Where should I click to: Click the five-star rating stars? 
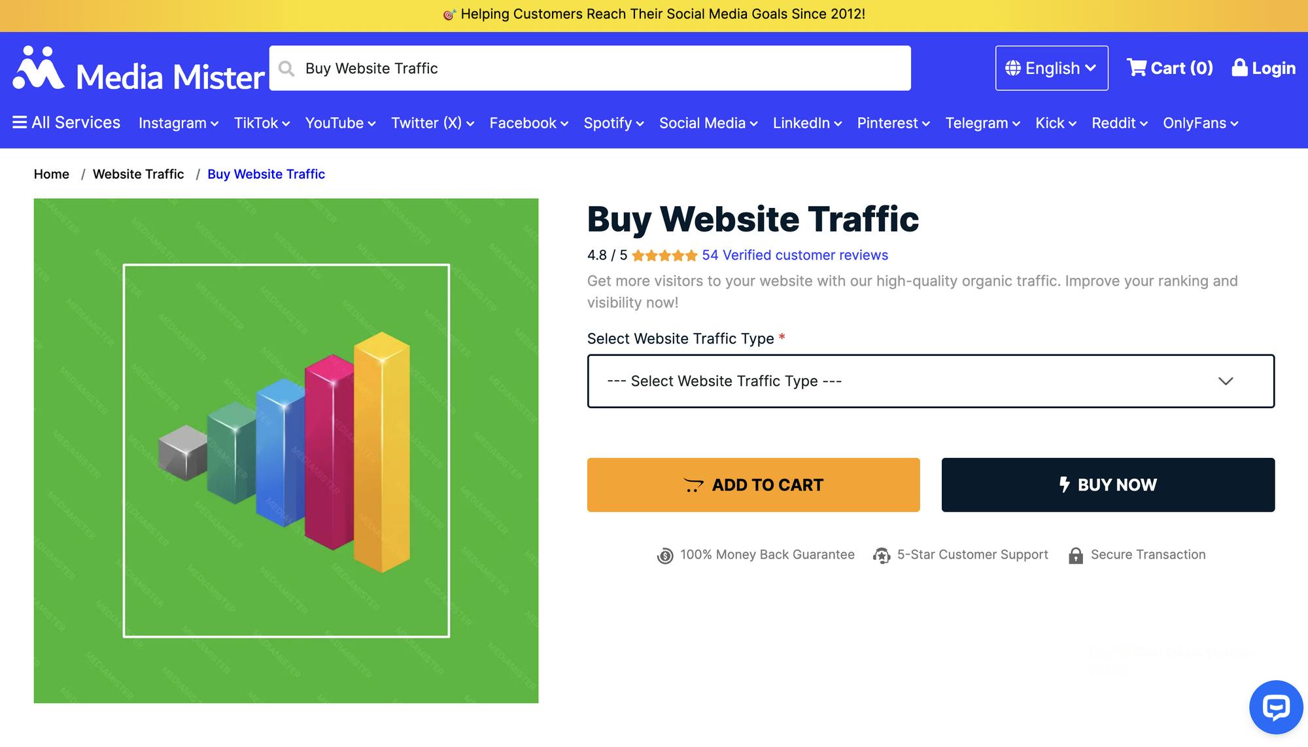[x=665, y=255]
